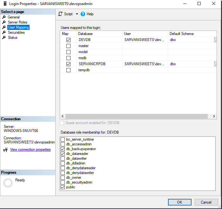
Task: Open the Securables page
Action: tap(16, 32)
